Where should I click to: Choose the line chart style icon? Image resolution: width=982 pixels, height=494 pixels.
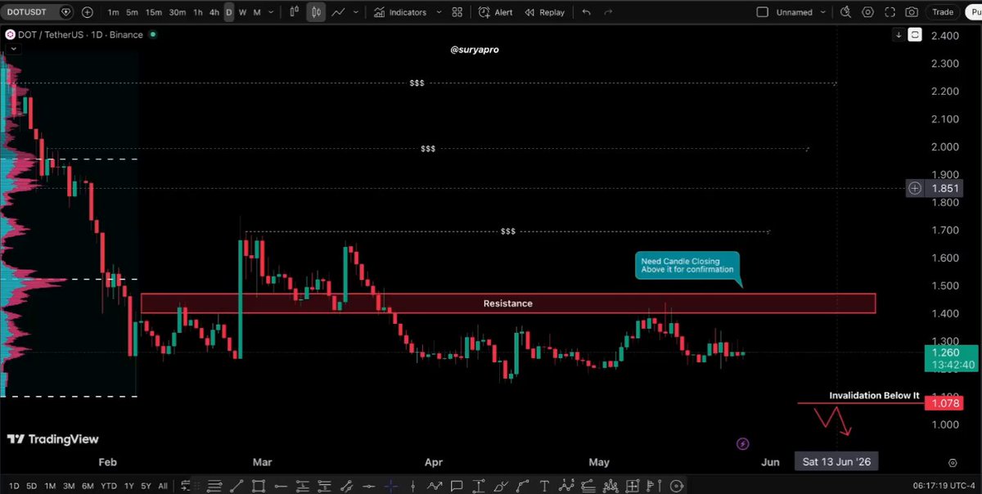pos(337,12)
